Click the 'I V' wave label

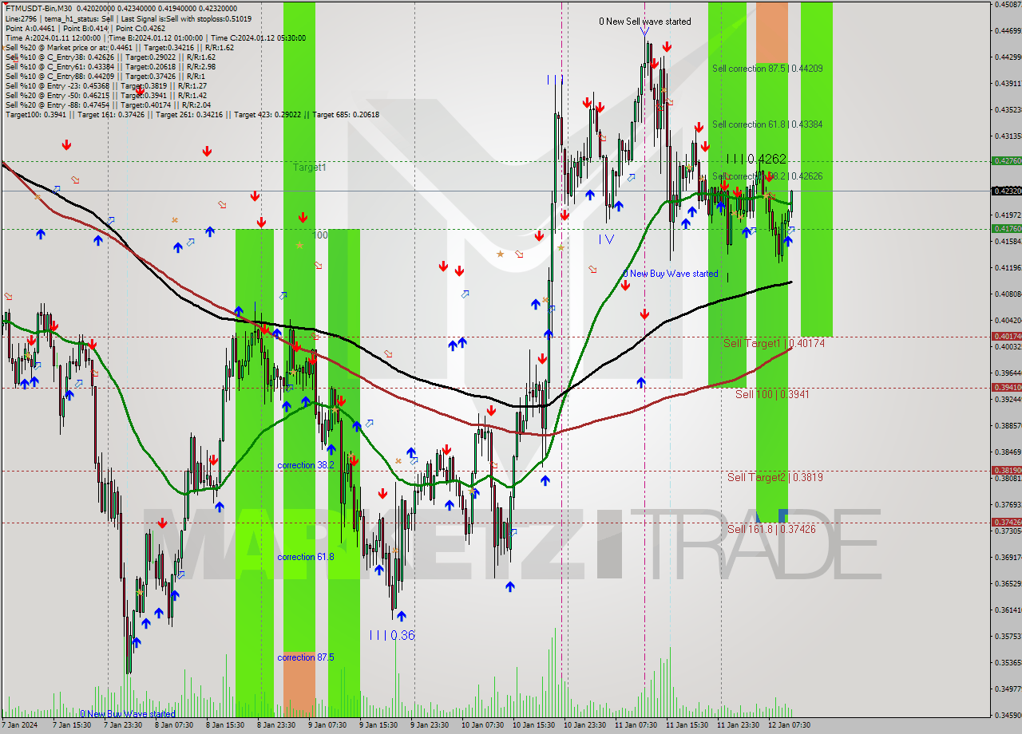tap(607, 239)
